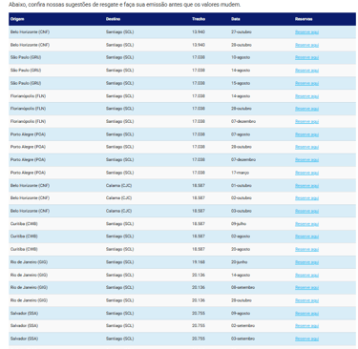Click 'Santiago (SCL)' in the 15-agosto row
Screen dimensions: 358x349
tap(119, 83)
